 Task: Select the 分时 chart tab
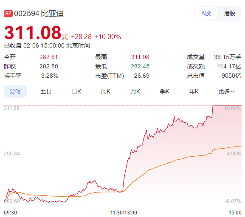15,91
